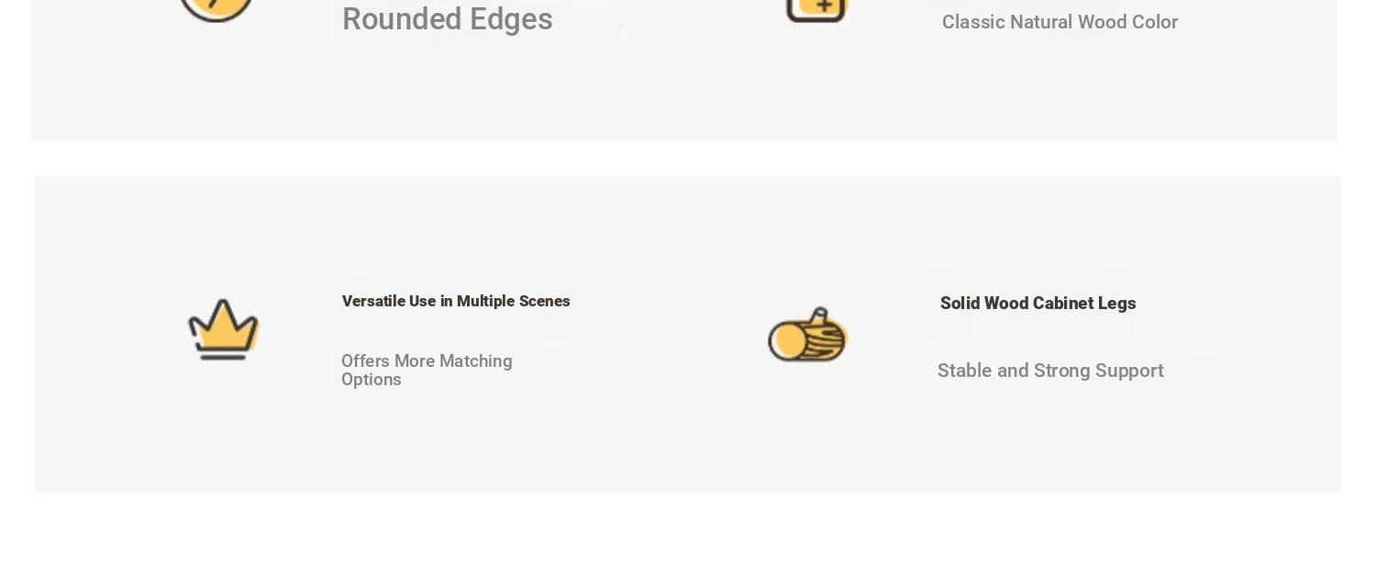
Task: Click the 'Solid Wood Cabinet Legs' heading
Action: point(1038,304)
